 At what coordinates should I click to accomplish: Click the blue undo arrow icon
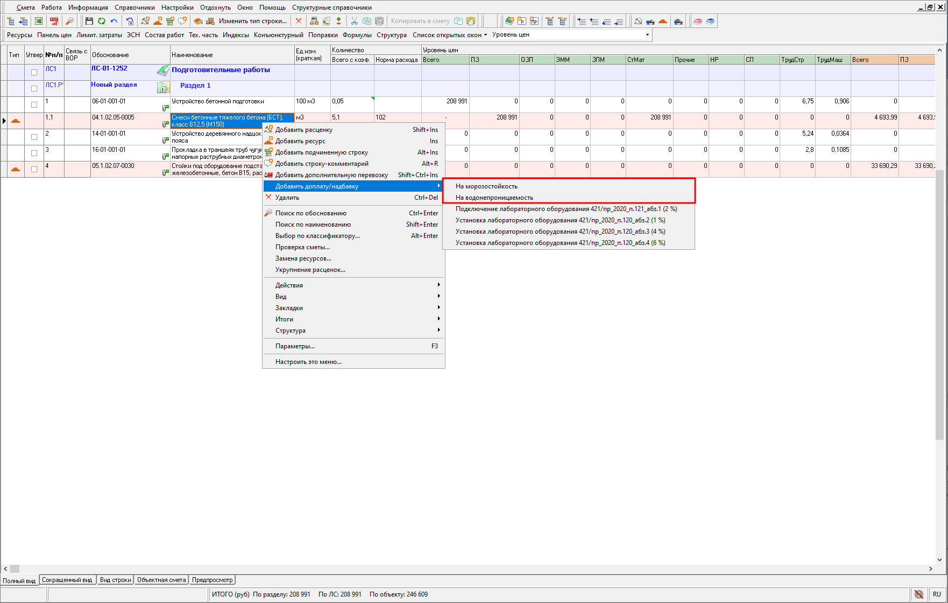(x=114, y=21)
